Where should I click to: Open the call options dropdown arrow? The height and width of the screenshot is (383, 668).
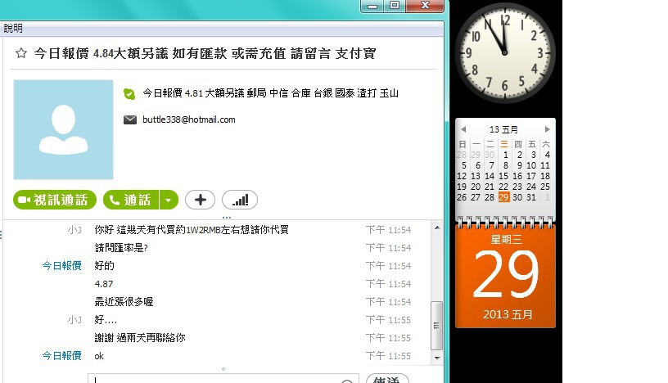coord(169,200)
